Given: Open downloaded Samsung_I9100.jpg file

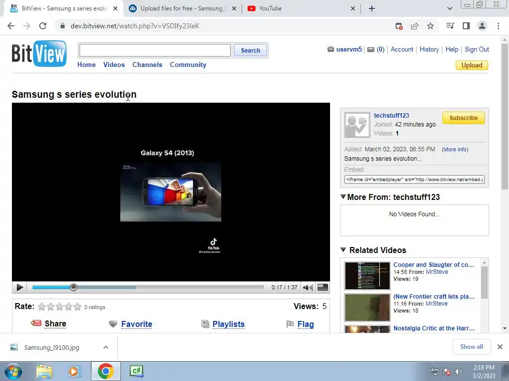Looking at the screenshot, I should (x=52, y=347).
